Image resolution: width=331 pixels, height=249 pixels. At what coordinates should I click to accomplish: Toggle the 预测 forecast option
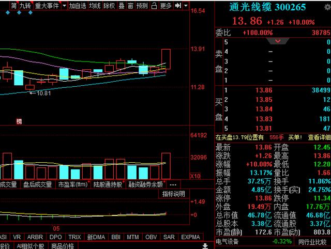pyautogui.click(x=142, y=6)
